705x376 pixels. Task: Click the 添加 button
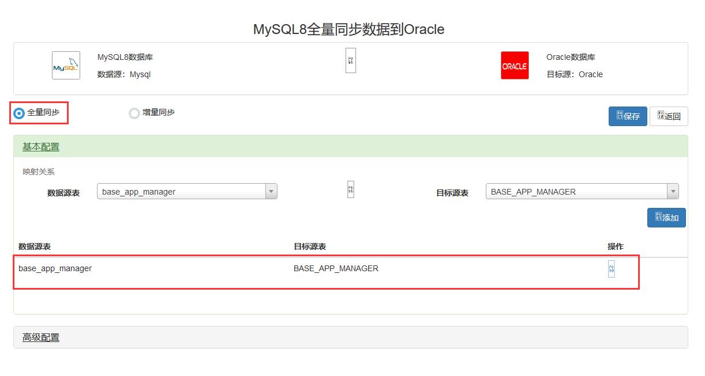click(666, 218)
